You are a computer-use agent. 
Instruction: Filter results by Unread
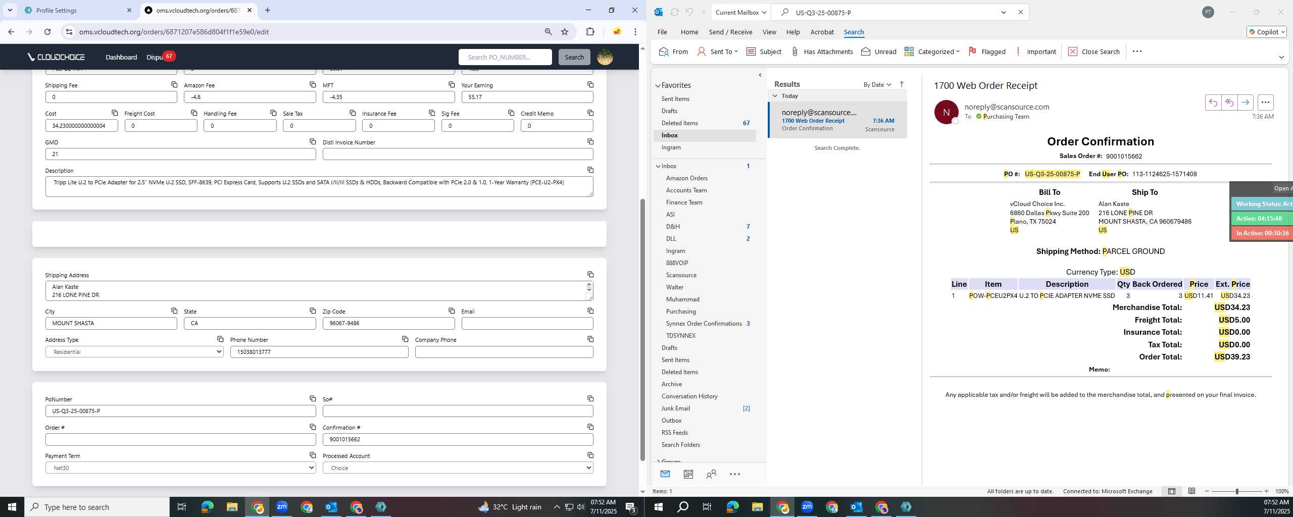pyautogui.click(x=879, y=51)
